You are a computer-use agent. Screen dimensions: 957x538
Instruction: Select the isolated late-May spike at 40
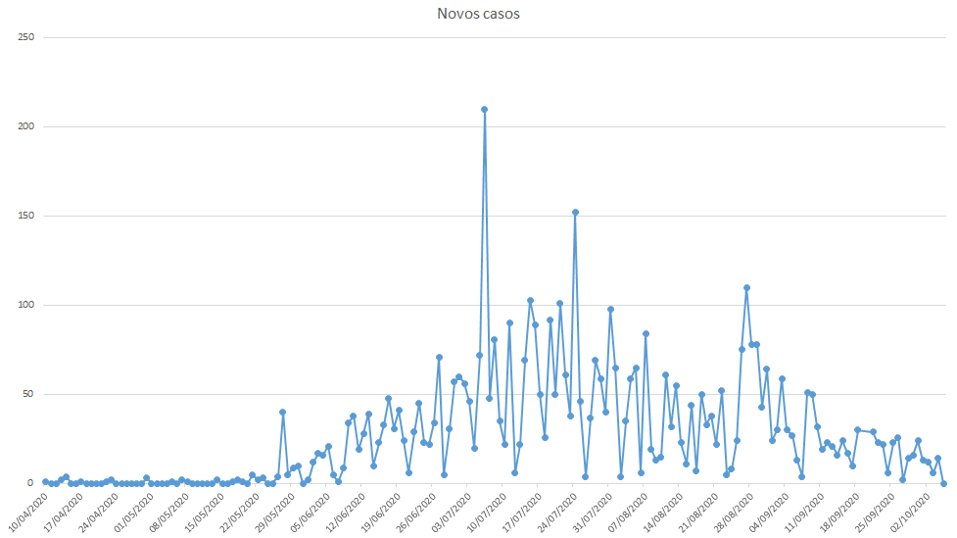click(x=282, y=412)
